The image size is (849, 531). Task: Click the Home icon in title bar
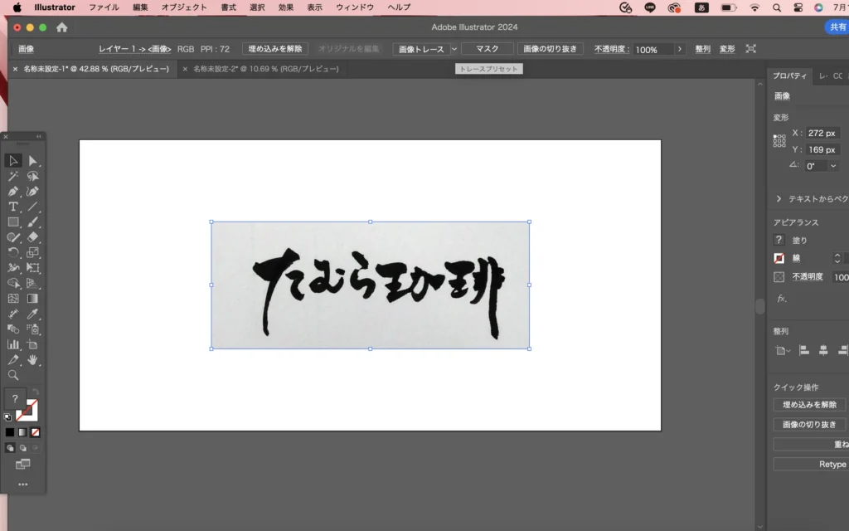[x=61, y=27]
